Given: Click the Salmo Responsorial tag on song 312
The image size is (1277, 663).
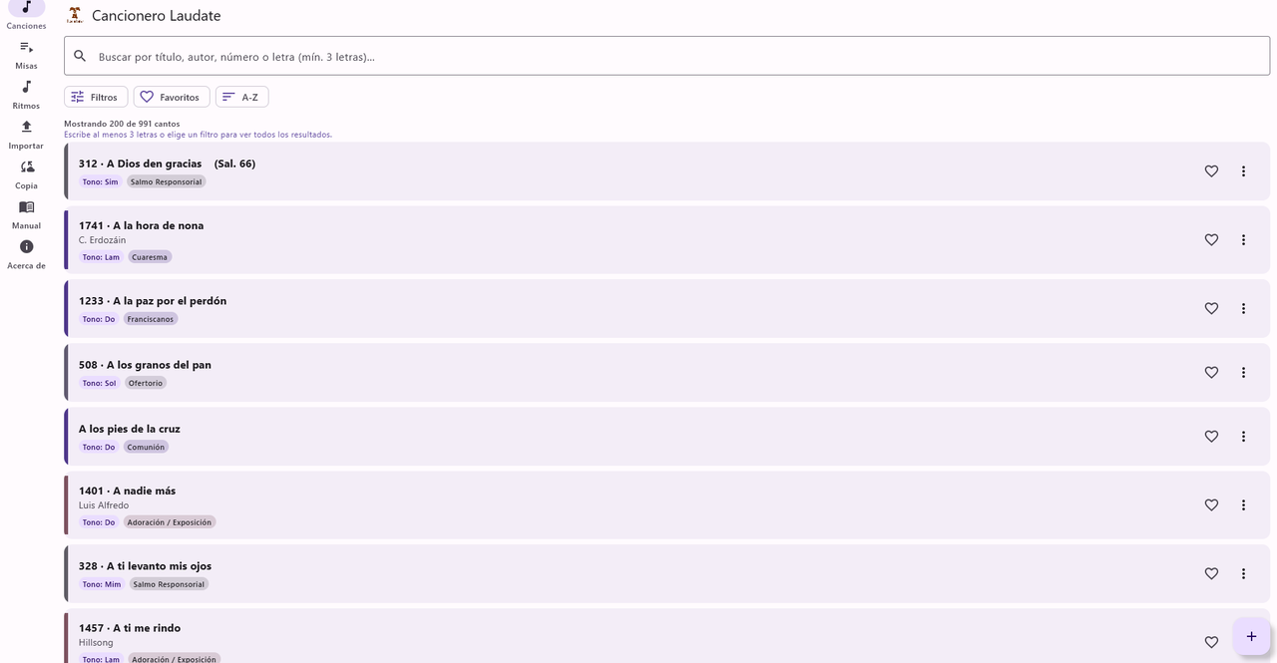Looking at the screenshot, I should (x=166, y=182).
